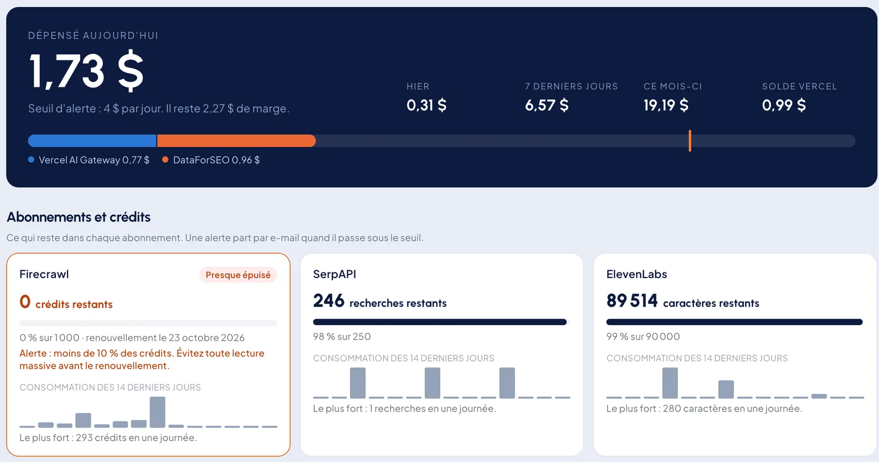Viewport: 879px width, 462px height.
Task: Click the Presque épuisé badge
Action: point(238,275)
